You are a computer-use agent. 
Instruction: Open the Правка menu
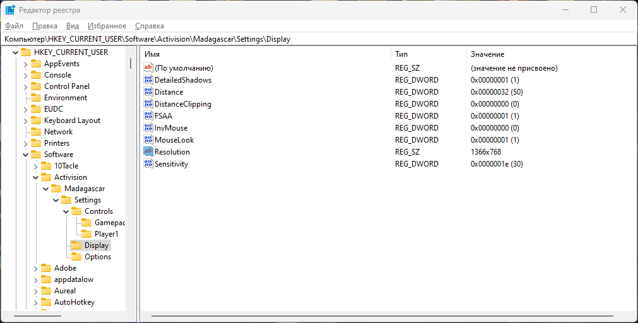[x=45, y=26]
